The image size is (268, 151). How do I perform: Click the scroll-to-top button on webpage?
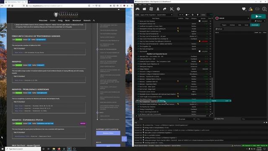pos(124,139)
